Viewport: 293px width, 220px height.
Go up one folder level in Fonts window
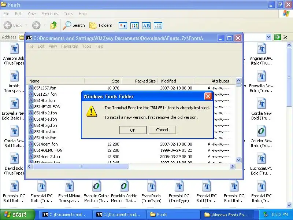click(54, 25)
